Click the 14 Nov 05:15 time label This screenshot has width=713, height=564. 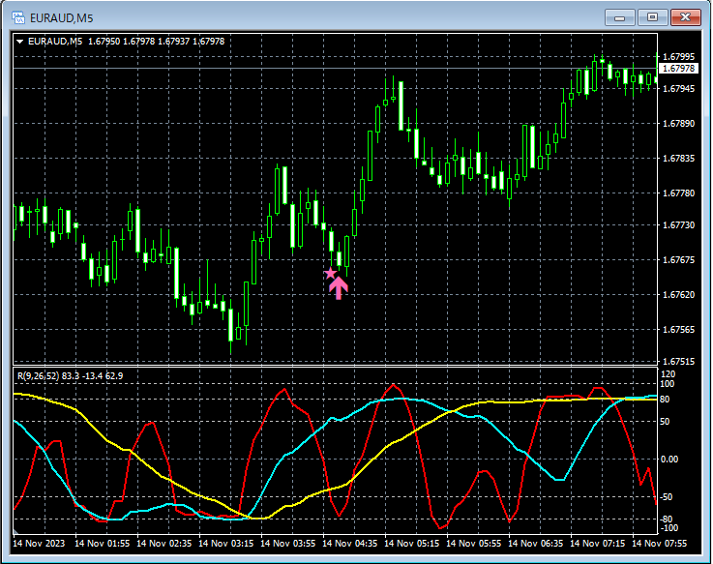(x=412, y=543)
